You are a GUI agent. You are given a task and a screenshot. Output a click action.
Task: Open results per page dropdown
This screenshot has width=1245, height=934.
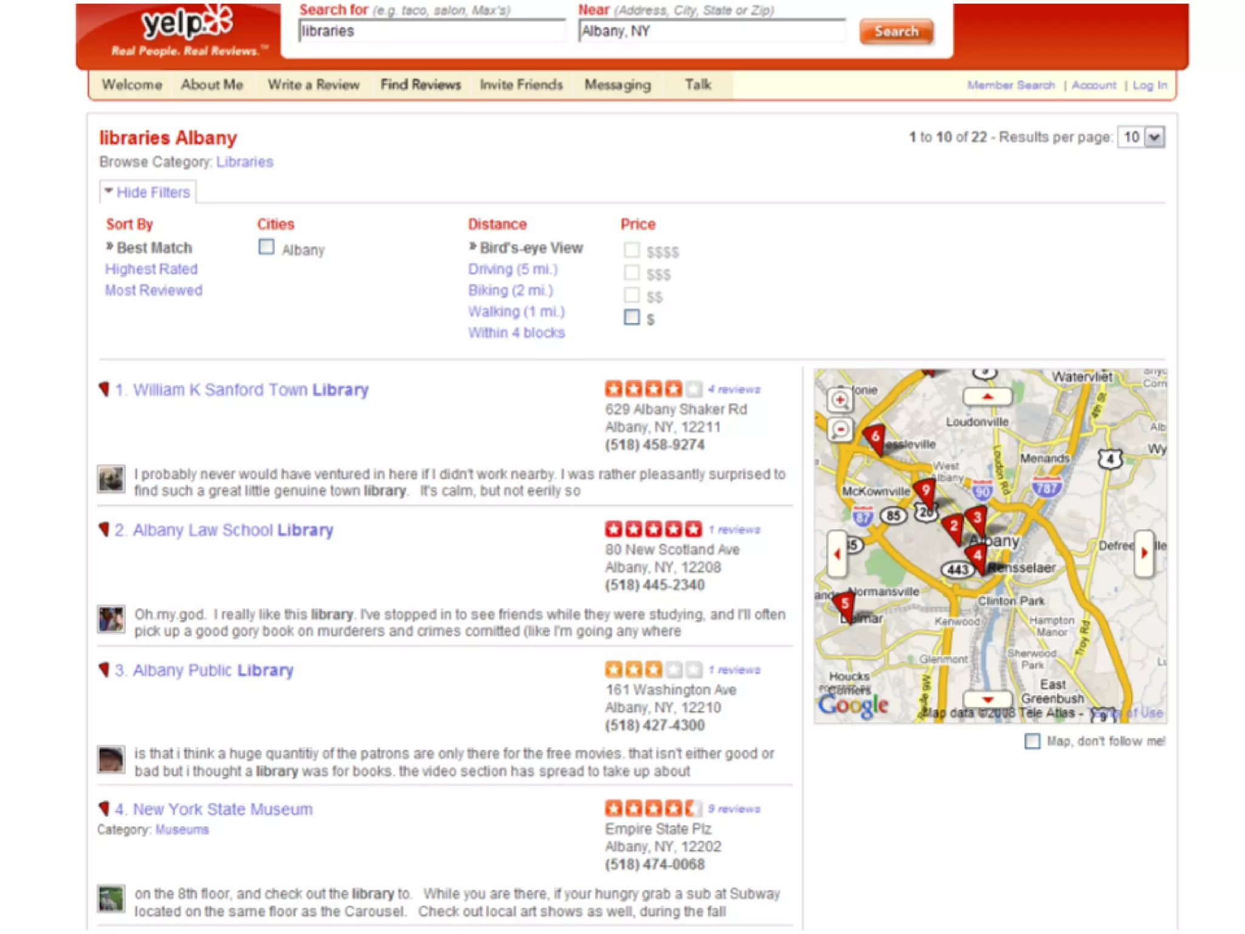pyautogui.click(x=1154, y=137)
